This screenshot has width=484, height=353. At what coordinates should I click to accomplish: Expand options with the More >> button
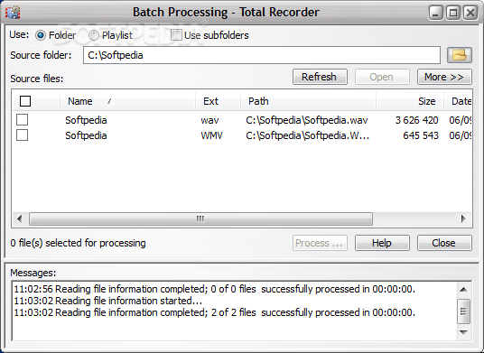click(x=444, y=77)
